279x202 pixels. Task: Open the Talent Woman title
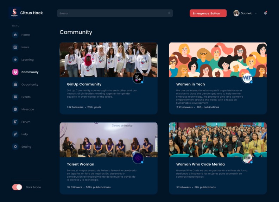point(81,164)
